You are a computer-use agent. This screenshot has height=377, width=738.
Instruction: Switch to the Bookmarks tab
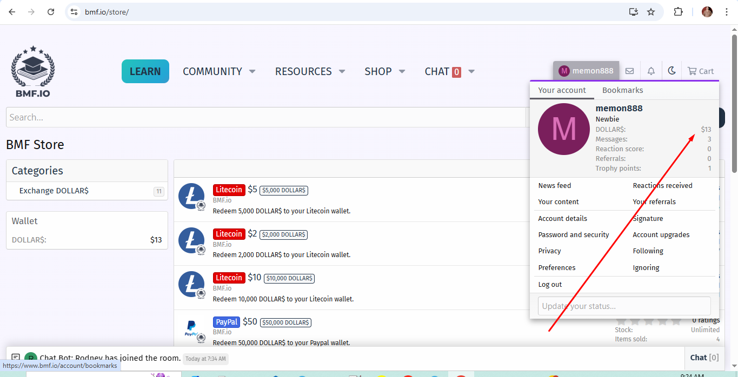(623, 90)
